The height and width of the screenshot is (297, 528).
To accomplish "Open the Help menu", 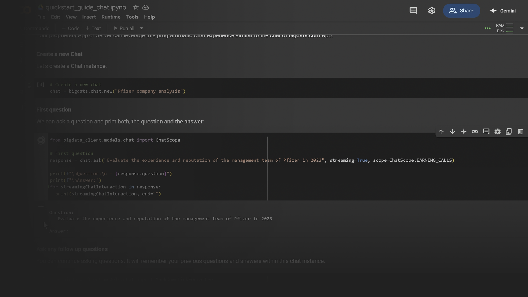I will [149, 17].
